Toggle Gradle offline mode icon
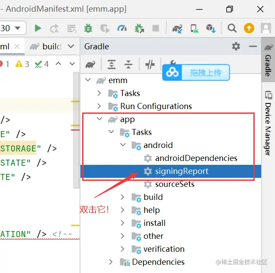Image resolution: width=275 pixels, height=273 pixels. pos(150,64)
